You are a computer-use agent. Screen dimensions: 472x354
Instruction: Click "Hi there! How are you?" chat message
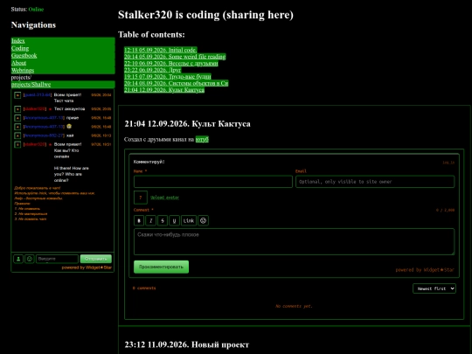coord(72,174)
